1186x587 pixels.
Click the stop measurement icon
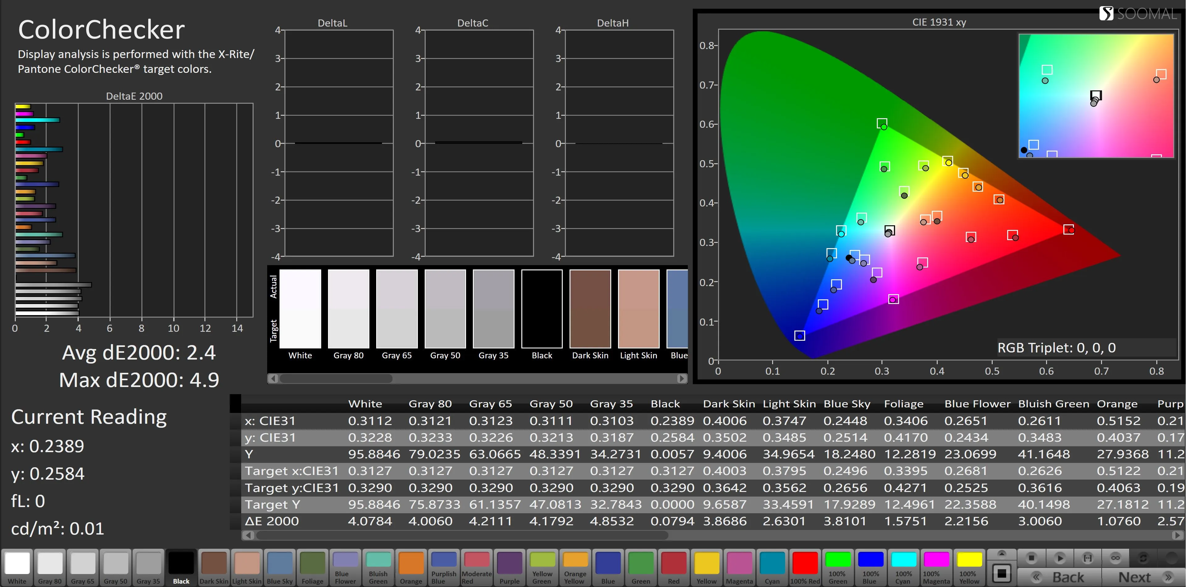1031,558
